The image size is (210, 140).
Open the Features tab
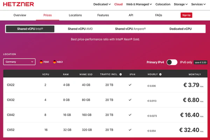[103, 15]
